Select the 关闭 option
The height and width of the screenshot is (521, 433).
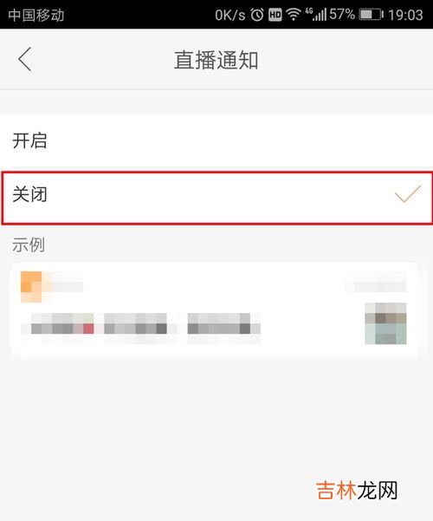[x=216, y=198]
